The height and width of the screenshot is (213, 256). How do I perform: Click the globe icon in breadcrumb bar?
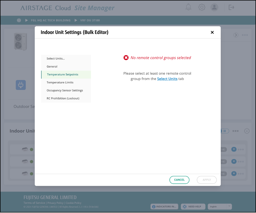[19, 20]
